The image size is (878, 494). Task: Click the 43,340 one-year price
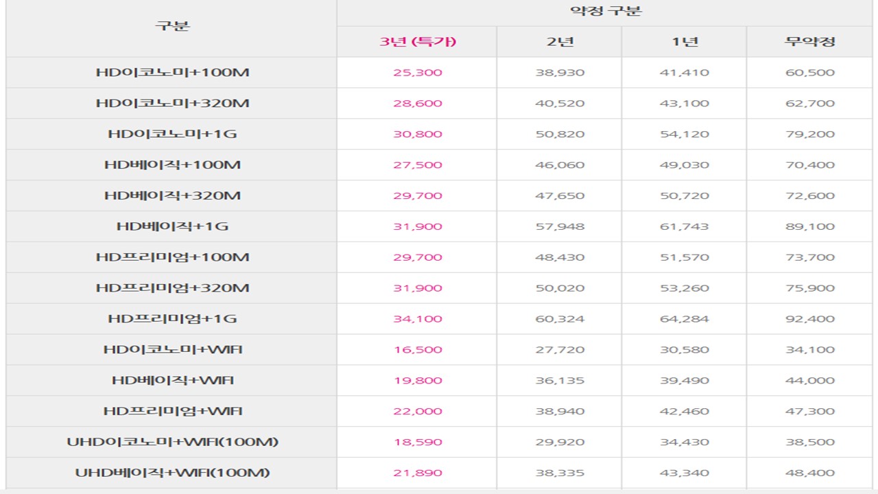685,473
